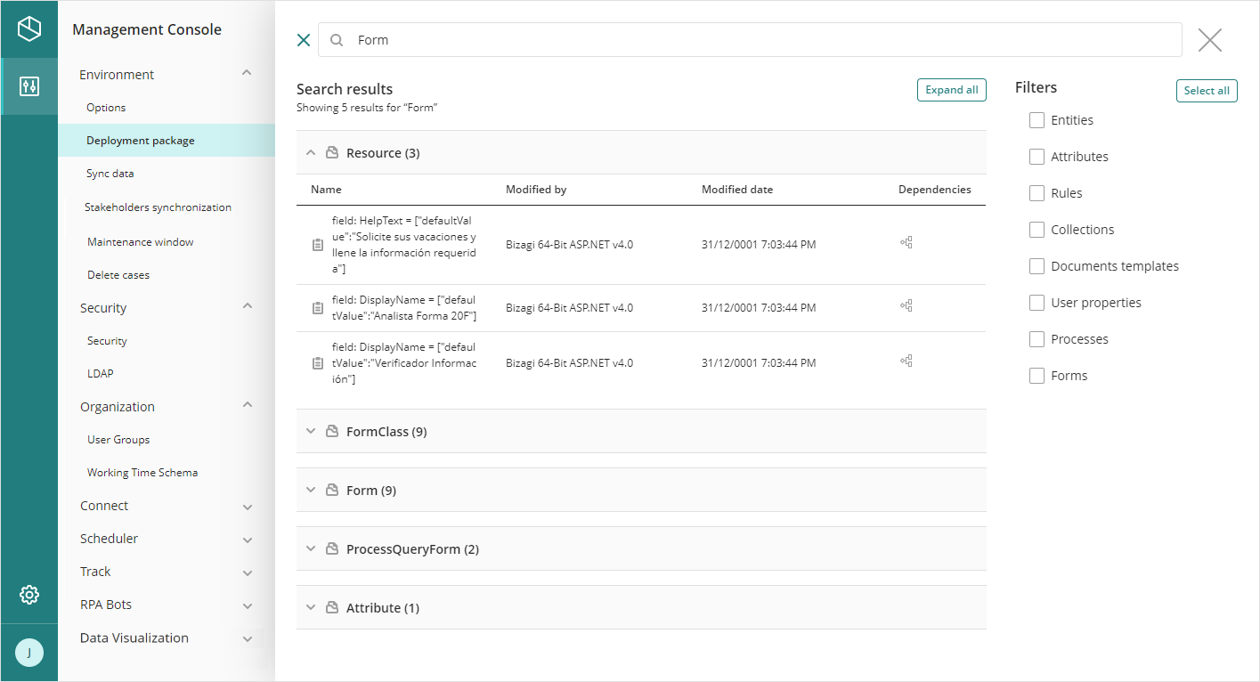
Task: Open LDAP settings item
Action: point(101,374)
